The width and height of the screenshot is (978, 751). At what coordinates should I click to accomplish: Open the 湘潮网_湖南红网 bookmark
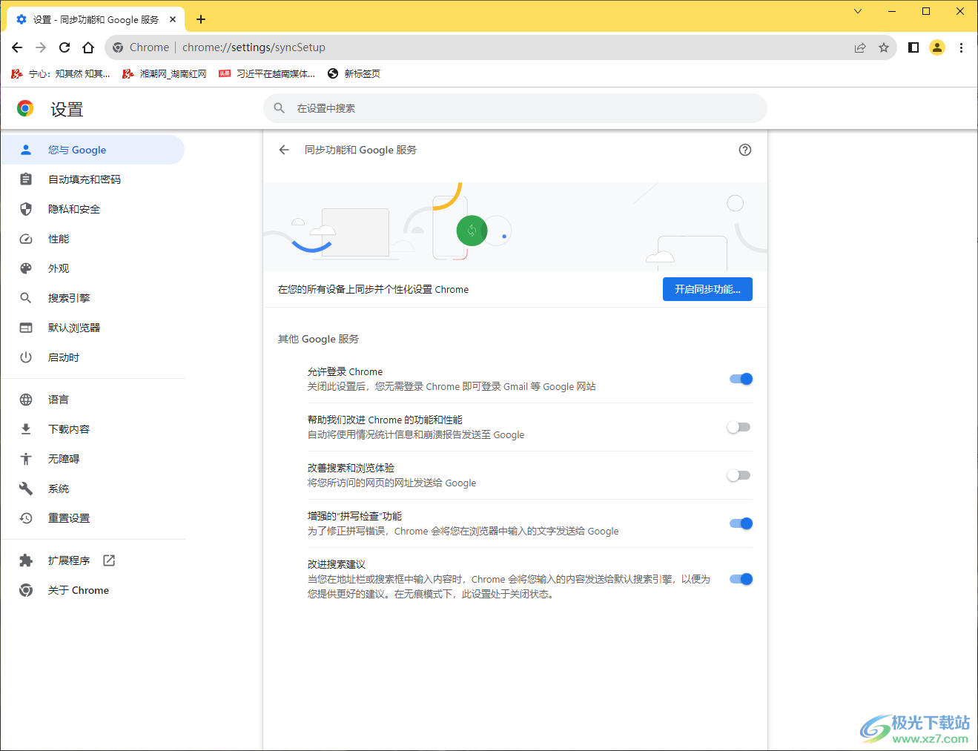(165, 73)
